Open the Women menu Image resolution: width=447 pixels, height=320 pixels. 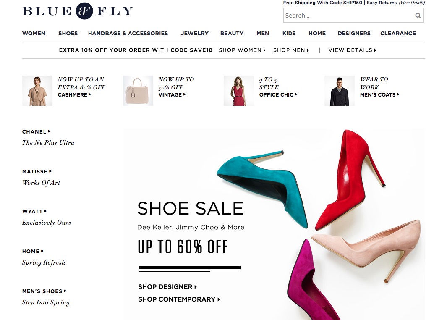(x=34, y=33)
